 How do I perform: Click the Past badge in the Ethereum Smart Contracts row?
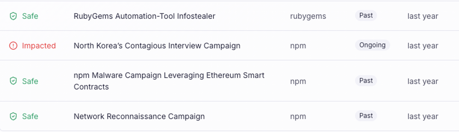[366, 81]
